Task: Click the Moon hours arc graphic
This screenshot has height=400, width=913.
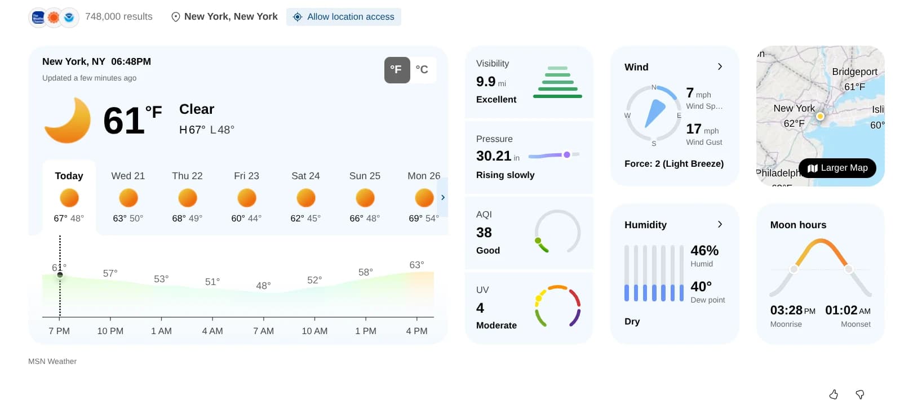Action: tap(821, 268)
